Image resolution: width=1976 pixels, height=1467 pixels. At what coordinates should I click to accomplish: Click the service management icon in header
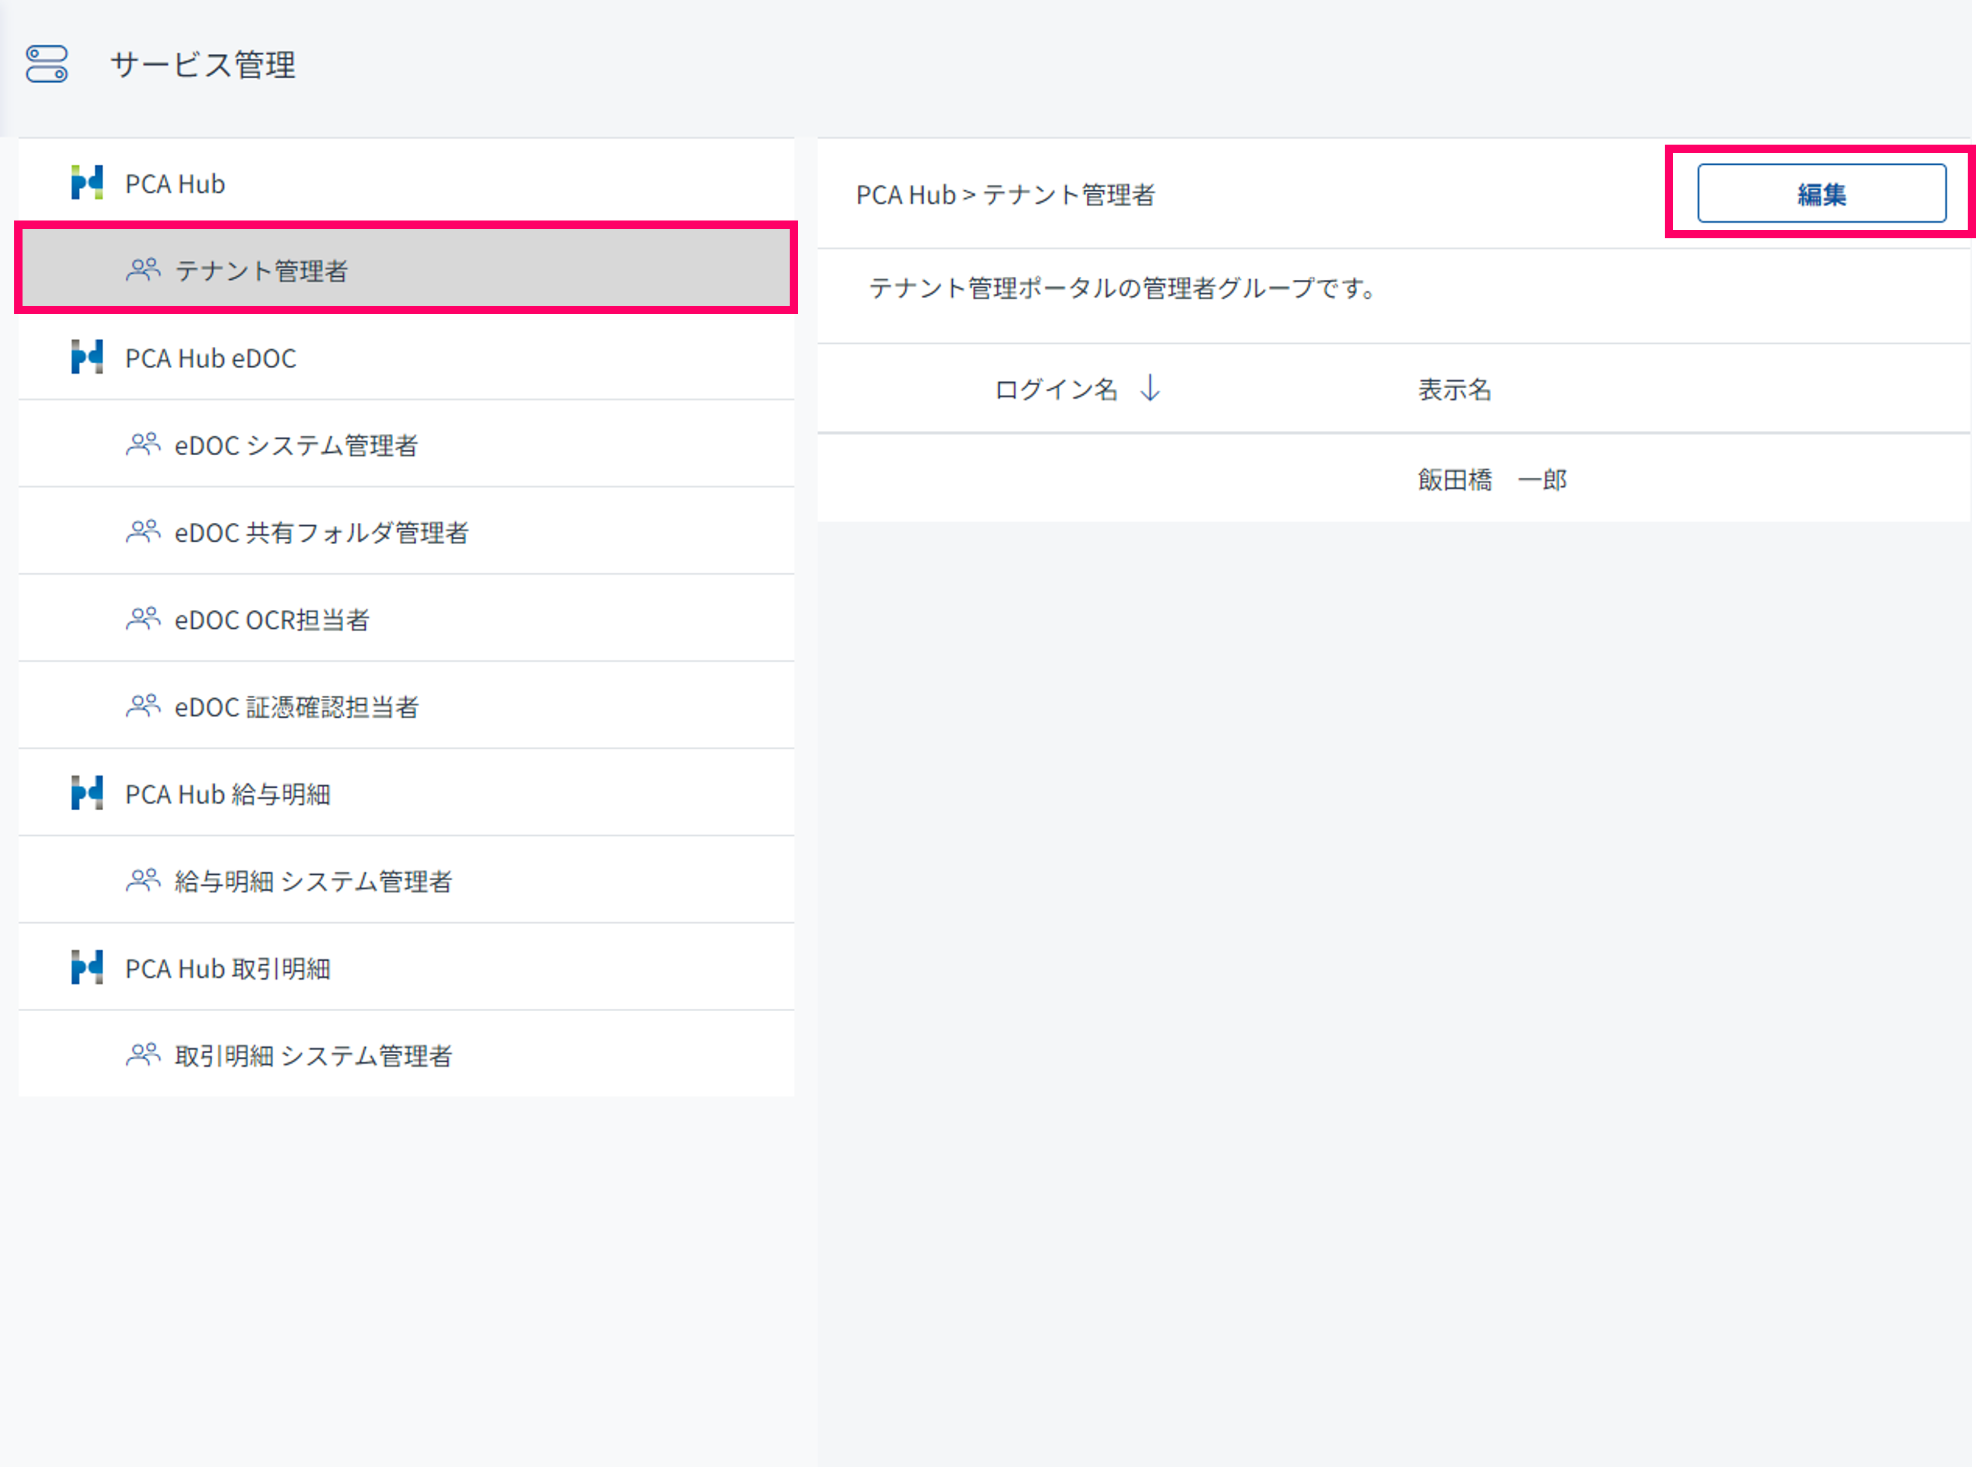(x=46, y=64)
